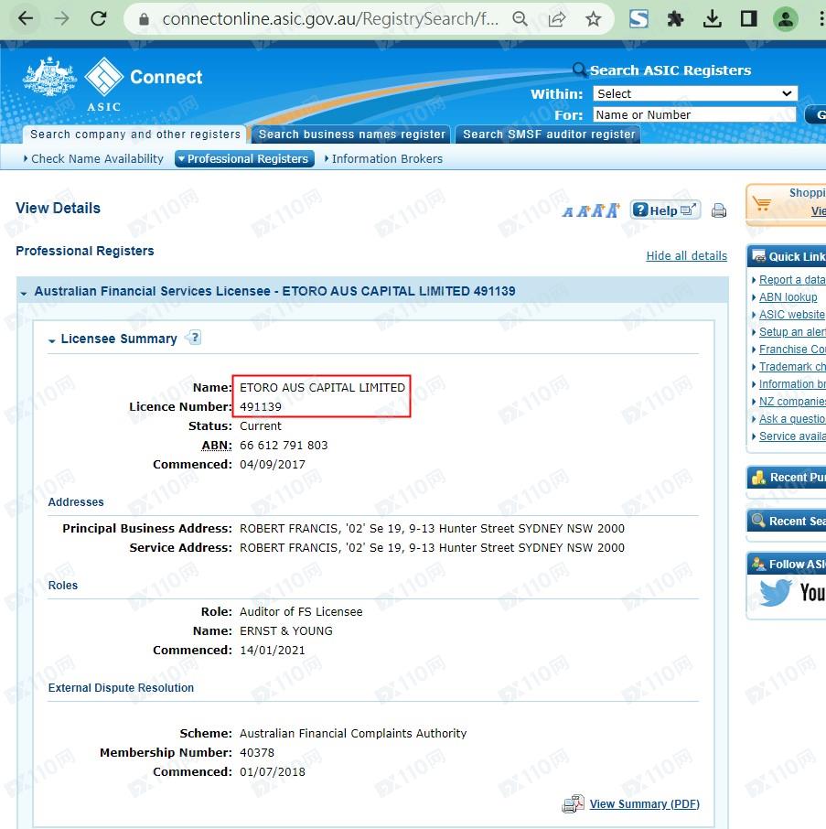
Task: Click the printer icon beside Help
Action: [x=719, y=211]
